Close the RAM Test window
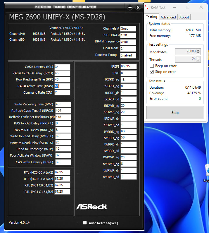209x233 pixels. click(201, 7)
